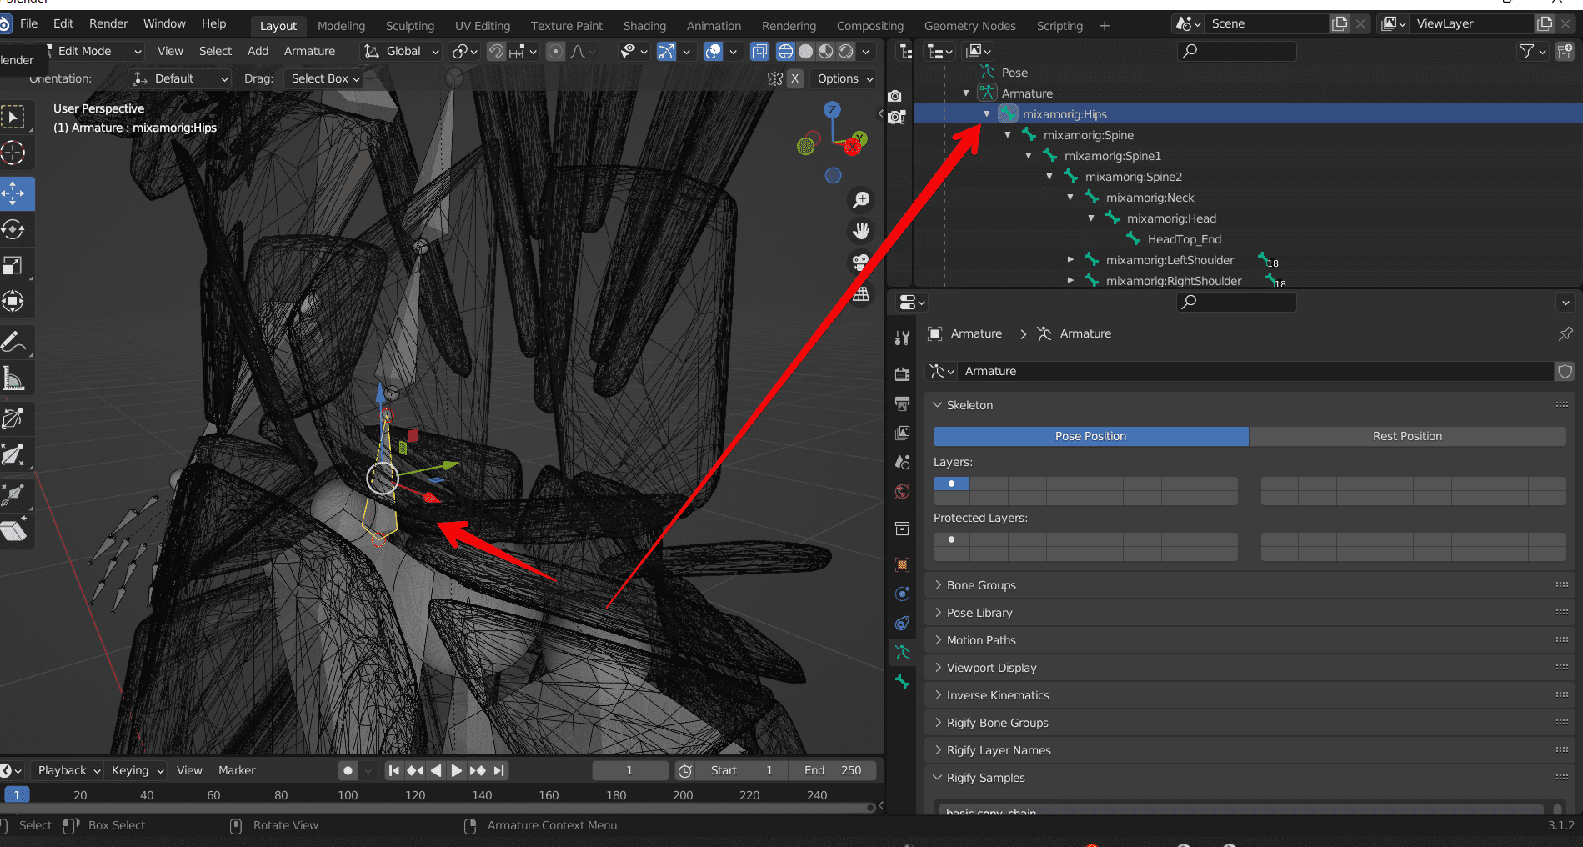Select the Scale tool in toolbar
The image size is (1583, 847).
[x=14, y=265]
